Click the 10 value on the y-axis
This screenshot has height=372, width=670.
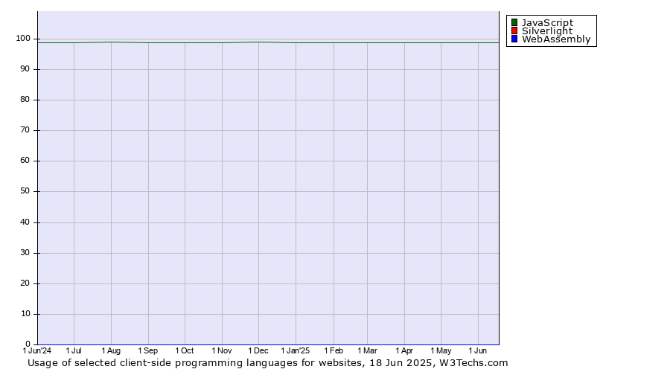tap(25, 313)
